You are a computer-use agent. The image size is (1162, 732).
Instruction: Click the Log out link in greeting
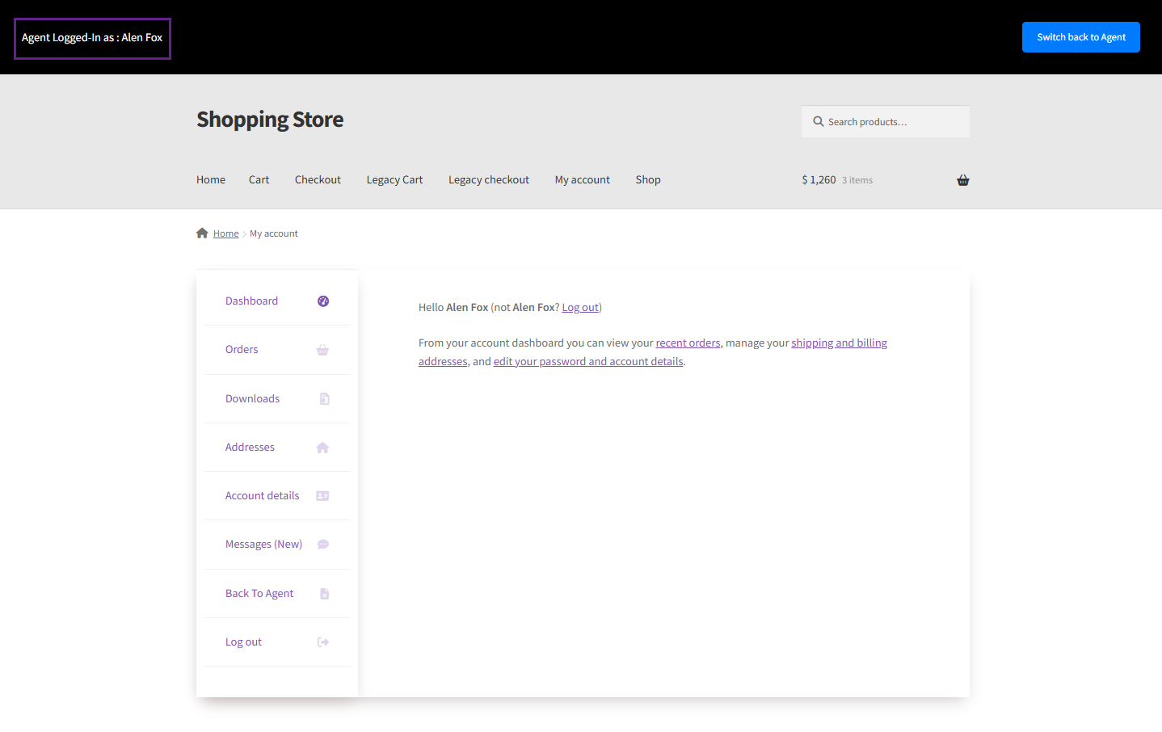coord(580,307)
